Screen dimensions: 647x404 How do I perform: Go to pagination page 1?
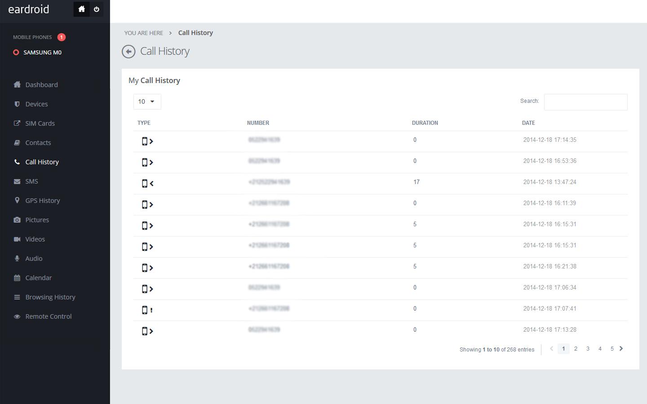[563, 349]
